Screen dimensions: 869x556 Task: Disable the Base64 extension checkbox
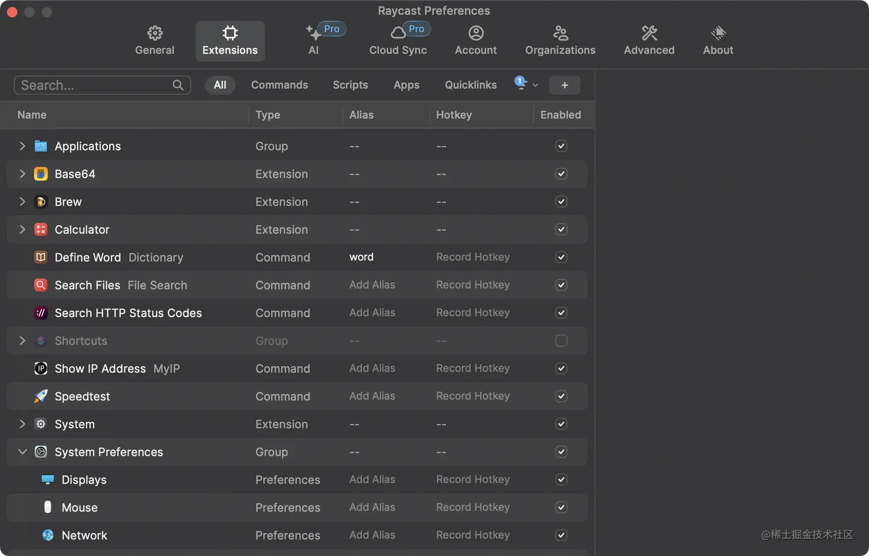pyautogui.click(x=562, y=173)
